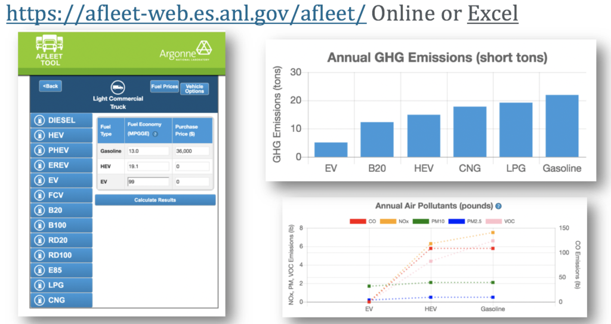Viewport: 611px width, 324px height.
Task: Open the afleet-web.es.anl.gov link
Action: (x=186, y=13)
